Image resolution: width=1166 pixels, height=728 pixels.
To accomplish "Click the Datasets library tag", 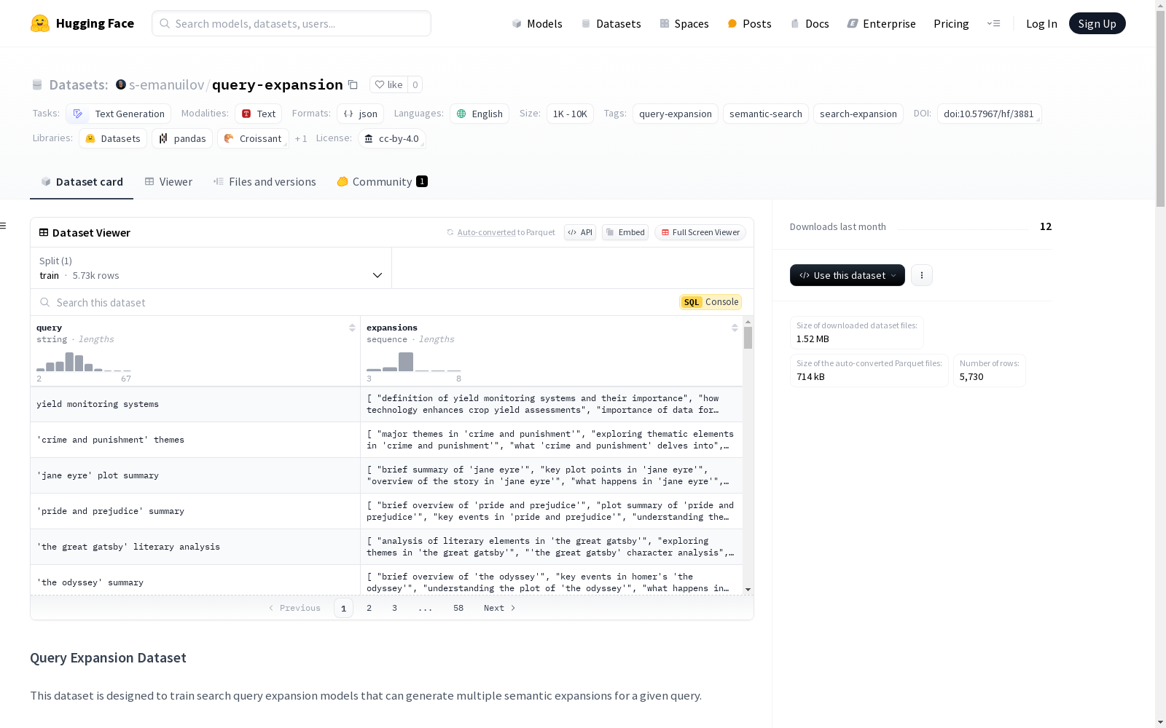I will click(113, 138).
